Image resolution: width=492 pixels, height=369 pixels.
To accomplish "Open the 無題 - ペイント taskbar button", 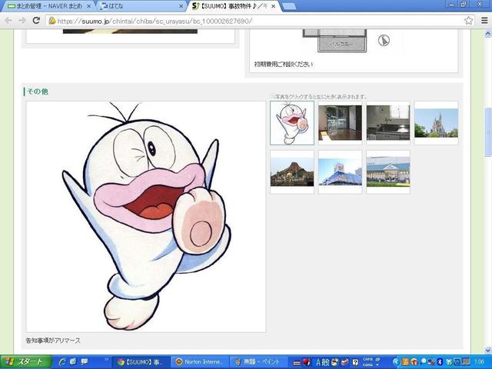I will [258, 362].
